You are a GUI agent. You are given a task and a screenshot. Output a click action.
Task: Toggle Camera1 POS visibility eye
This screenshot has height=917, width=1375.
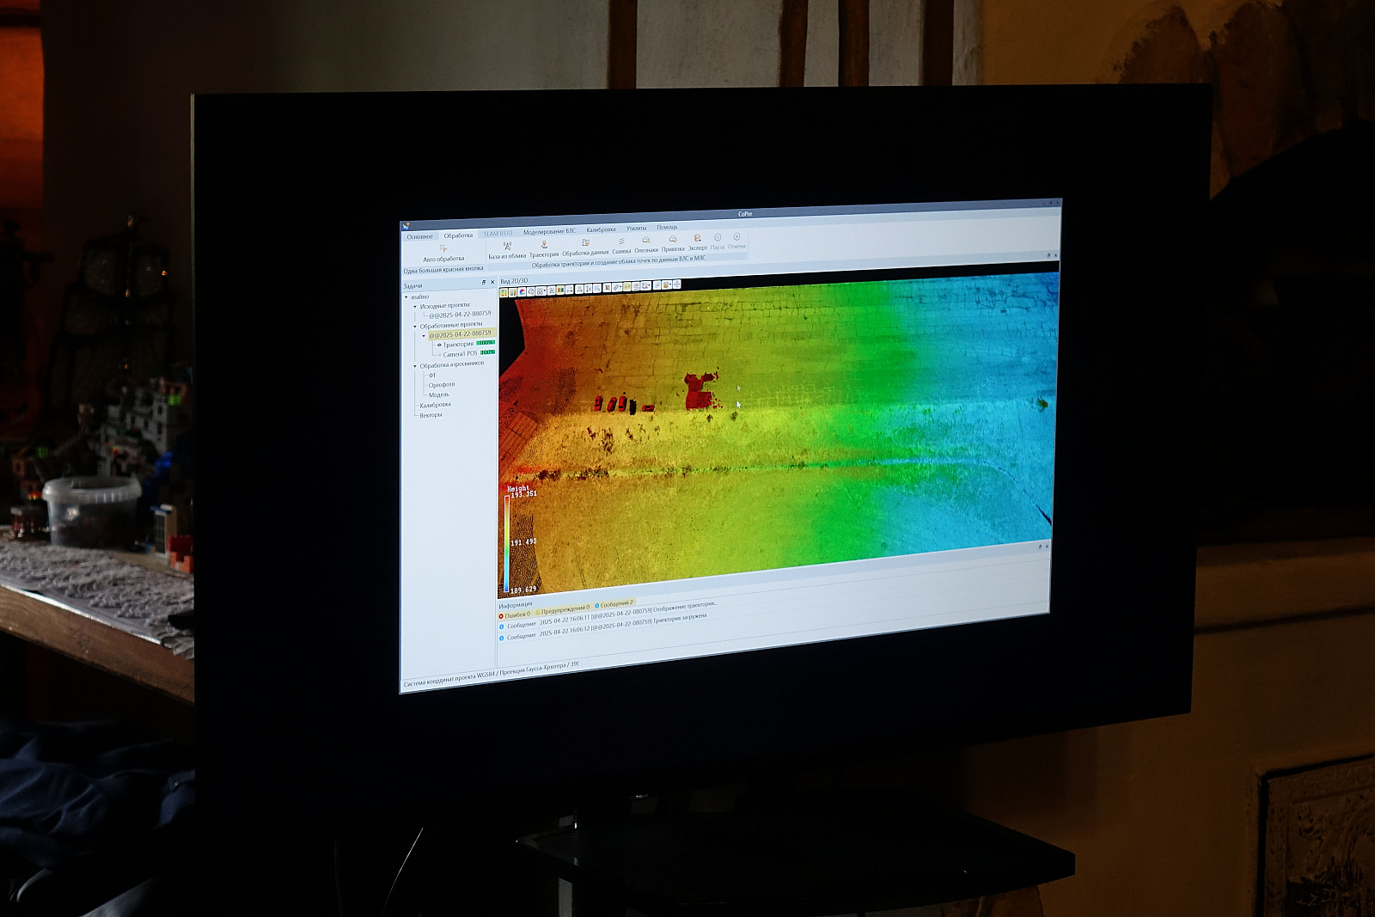click(x=438, y=354)
